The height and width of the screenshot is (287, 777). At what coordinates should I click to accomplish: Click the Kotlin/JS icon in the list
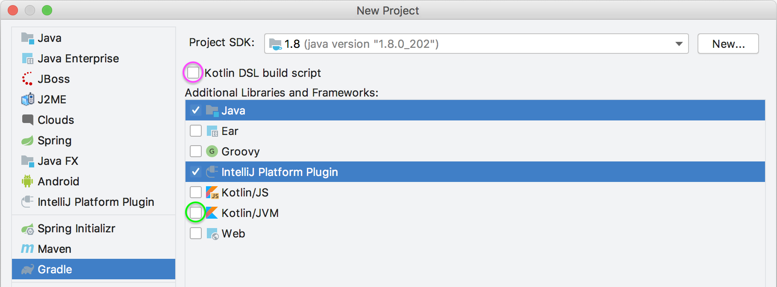click(212, 192)
